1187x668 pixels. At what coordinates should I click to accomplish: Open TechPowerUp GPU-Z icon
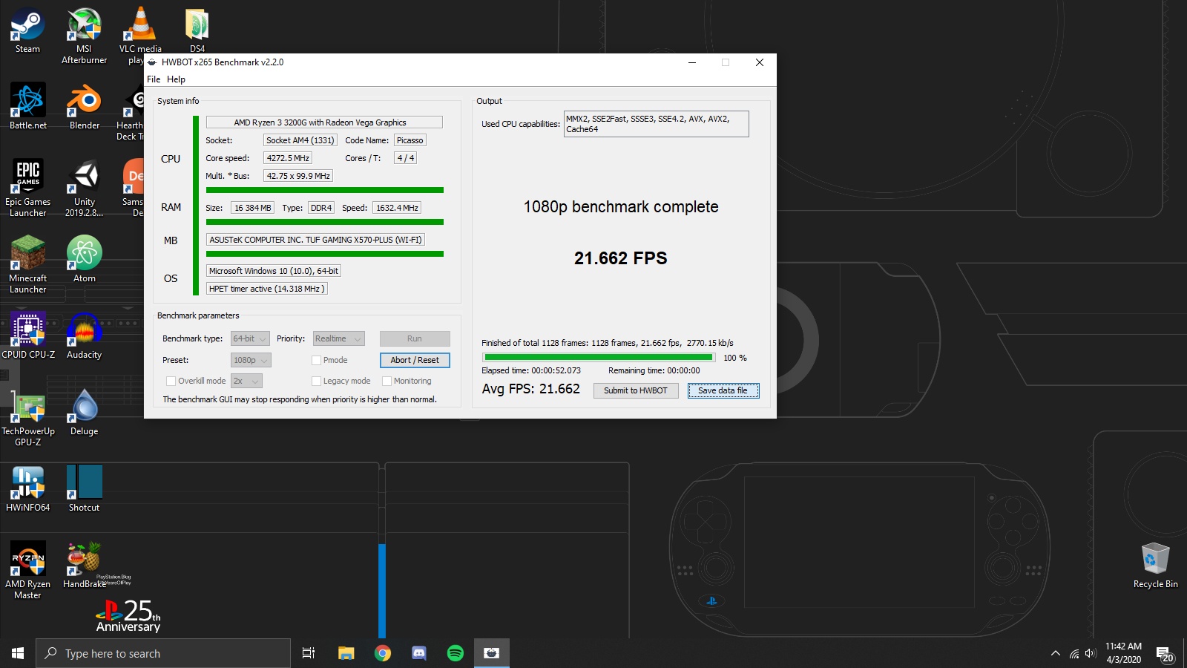27,418
